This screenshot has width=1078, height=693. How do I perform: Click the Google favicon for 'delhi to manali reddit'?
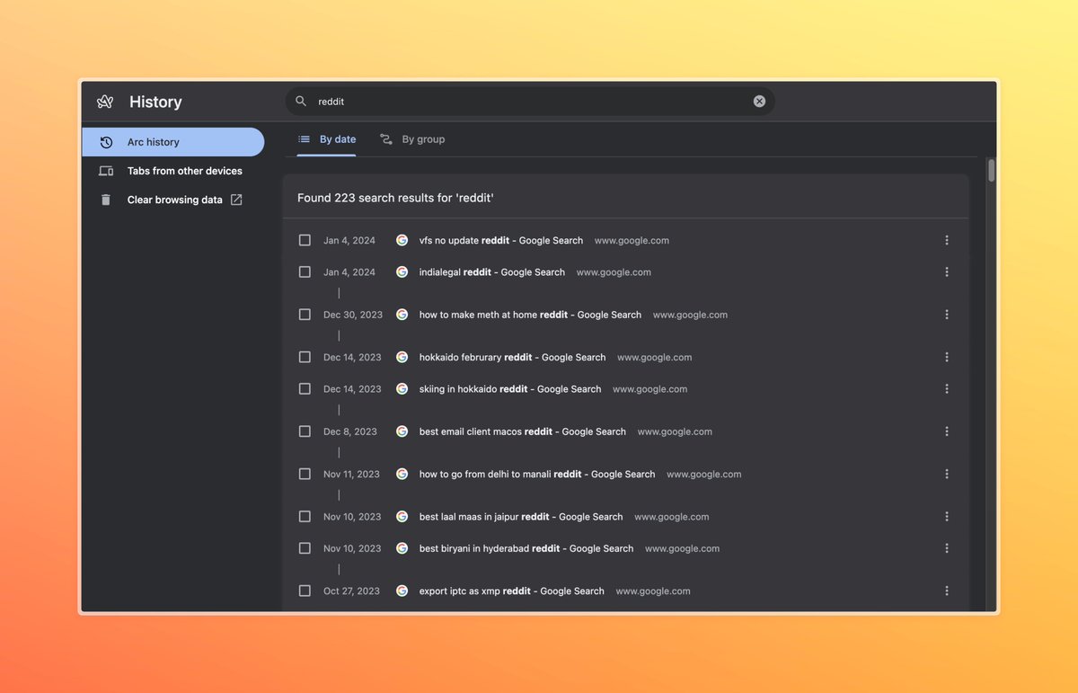[402, 474]
